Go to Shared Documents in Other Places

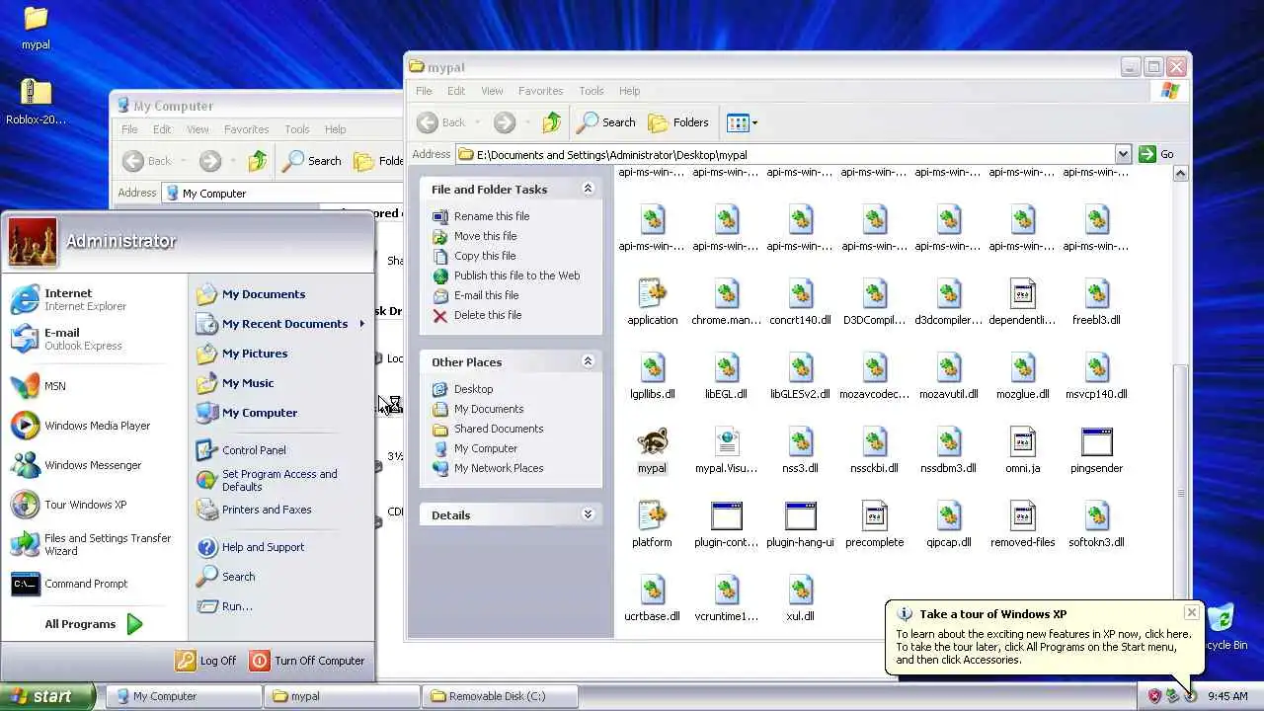pyautogui.click(x=499, y=429)
